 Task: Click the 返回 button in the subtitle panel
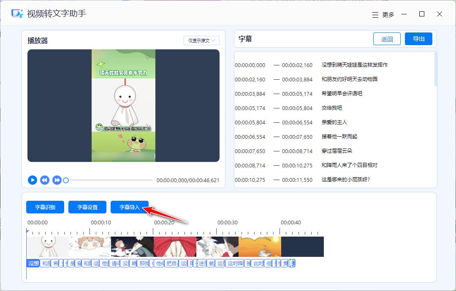[386, 38]
